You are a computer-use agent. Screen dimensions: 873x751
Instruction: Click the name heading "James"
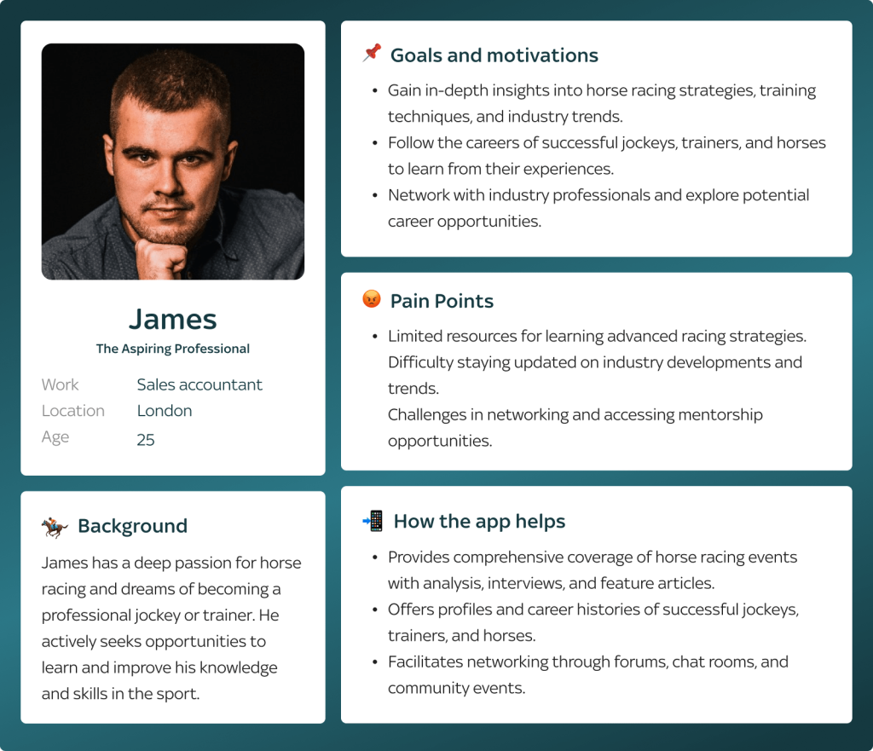click(173, 320)
